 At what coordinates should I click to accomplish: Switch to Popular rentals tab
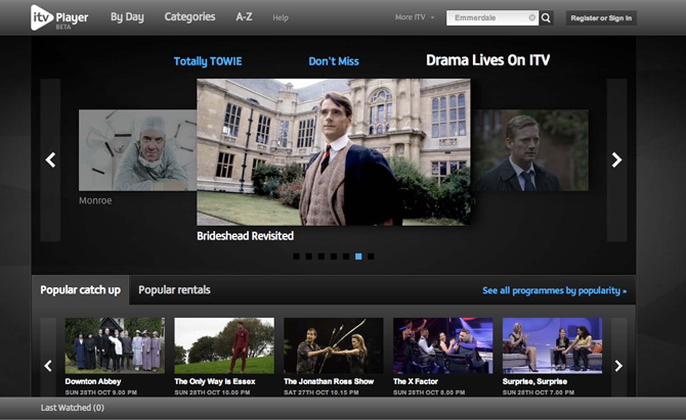[174, 290]
